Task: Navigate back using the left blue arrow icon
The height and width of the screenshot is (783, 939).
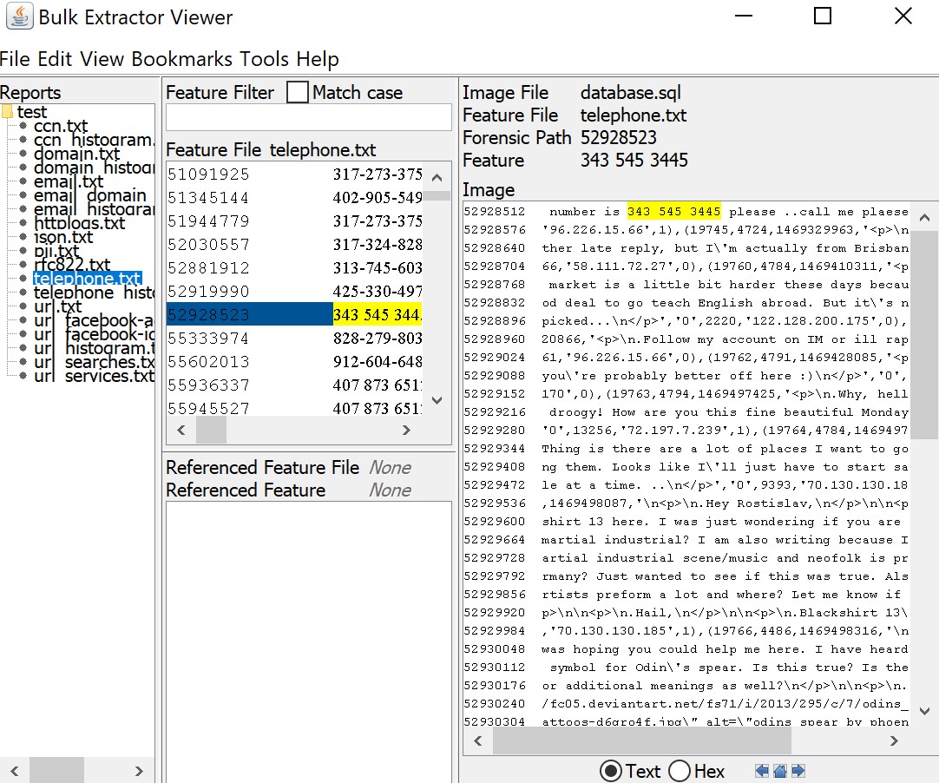Action: (761, 770)
